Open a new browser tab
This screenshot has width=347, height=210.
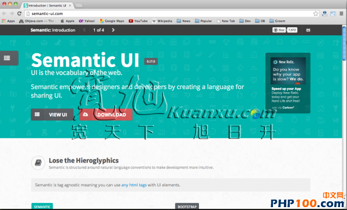pyautogui.click(x=79, y=6)
